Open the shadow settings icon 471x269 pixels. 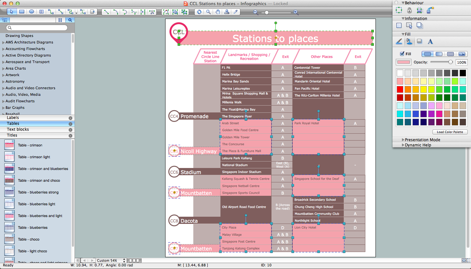pyautogui.click(x=419, y=41)
